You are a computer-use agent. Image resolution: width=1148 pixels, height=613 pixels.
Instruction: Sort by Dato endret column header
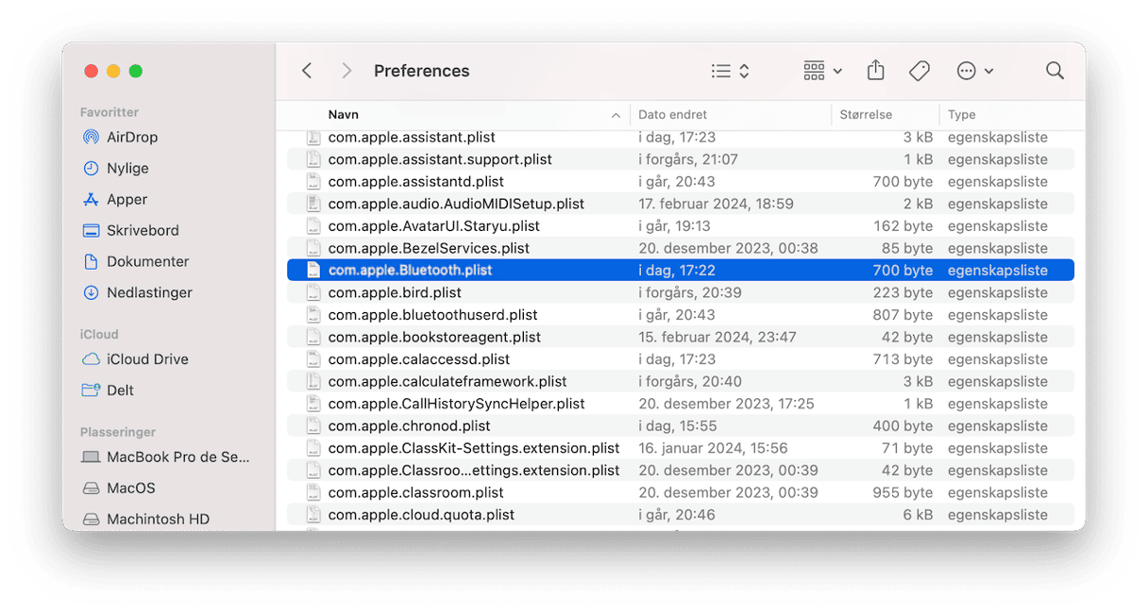(x=672, y=115)
